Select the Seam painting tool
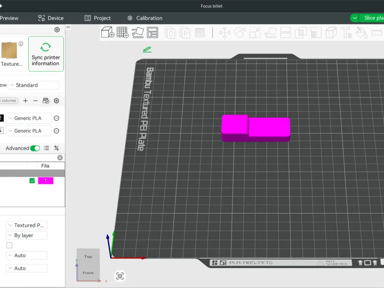 pyautogui.click(x=331, y=33)
